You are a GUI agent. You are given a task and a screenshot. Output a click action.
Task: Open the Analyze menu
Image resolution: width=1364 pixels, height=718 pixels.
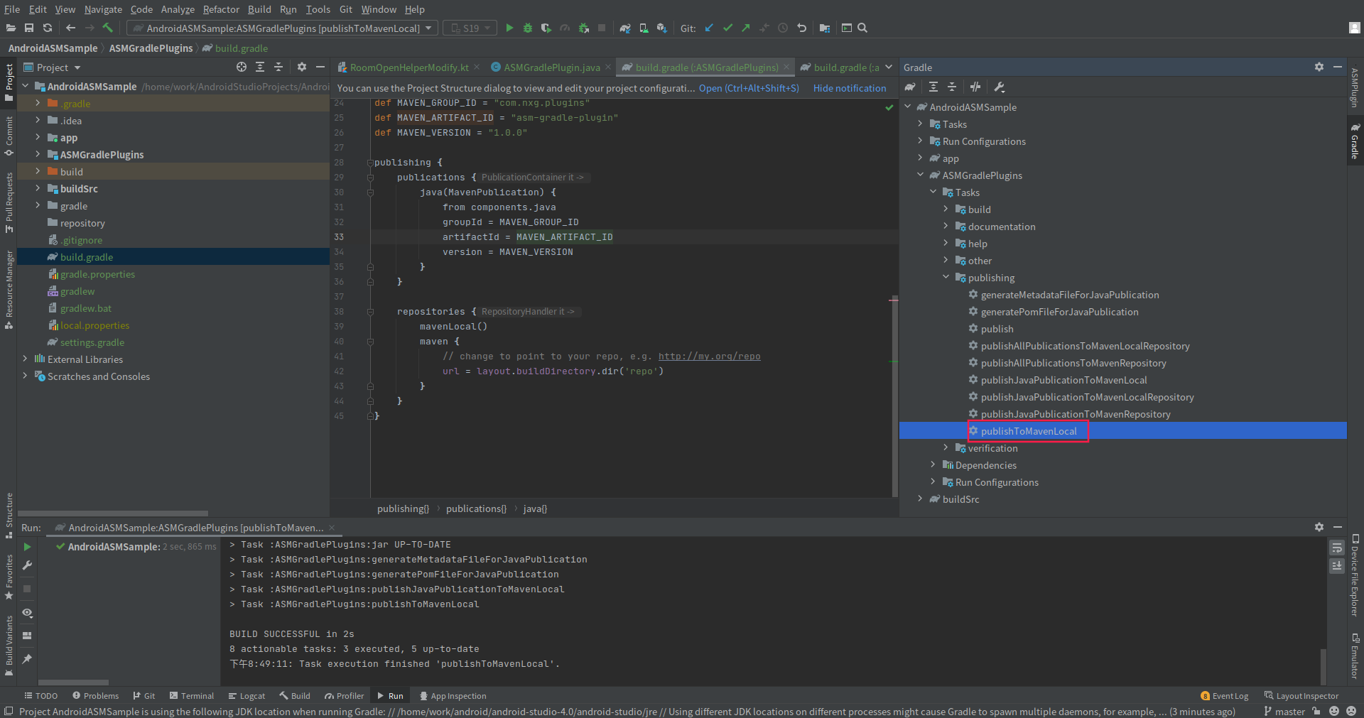coord(178,9)
